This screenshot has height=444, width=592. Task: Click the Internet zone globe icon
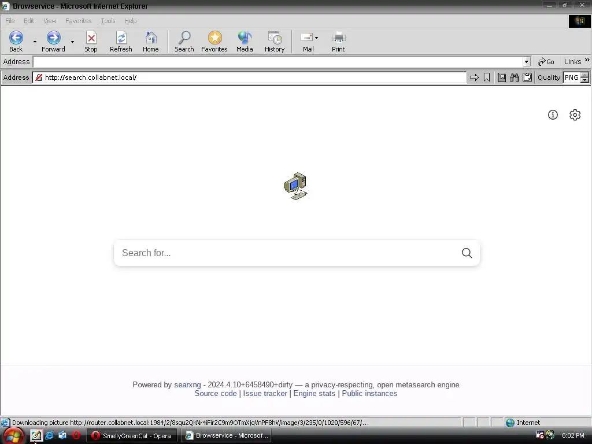coord(510,423)
